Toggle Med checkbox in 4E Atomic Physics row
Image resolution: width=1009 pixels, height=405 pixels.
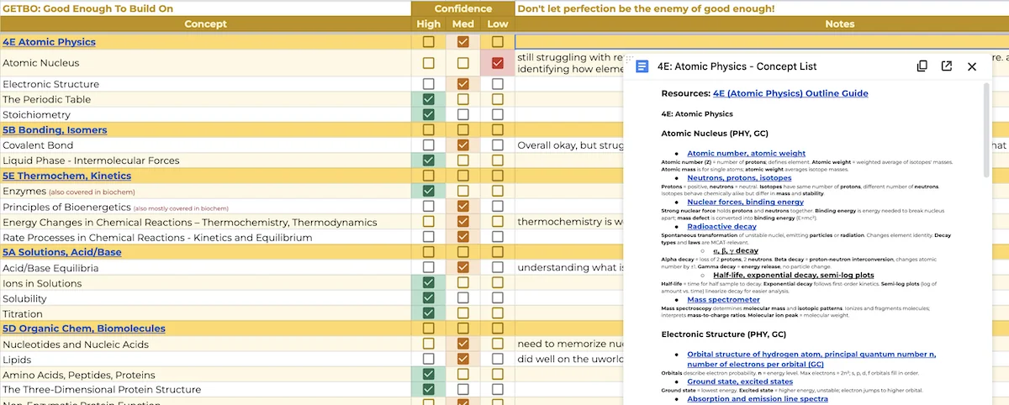(463, 41)
